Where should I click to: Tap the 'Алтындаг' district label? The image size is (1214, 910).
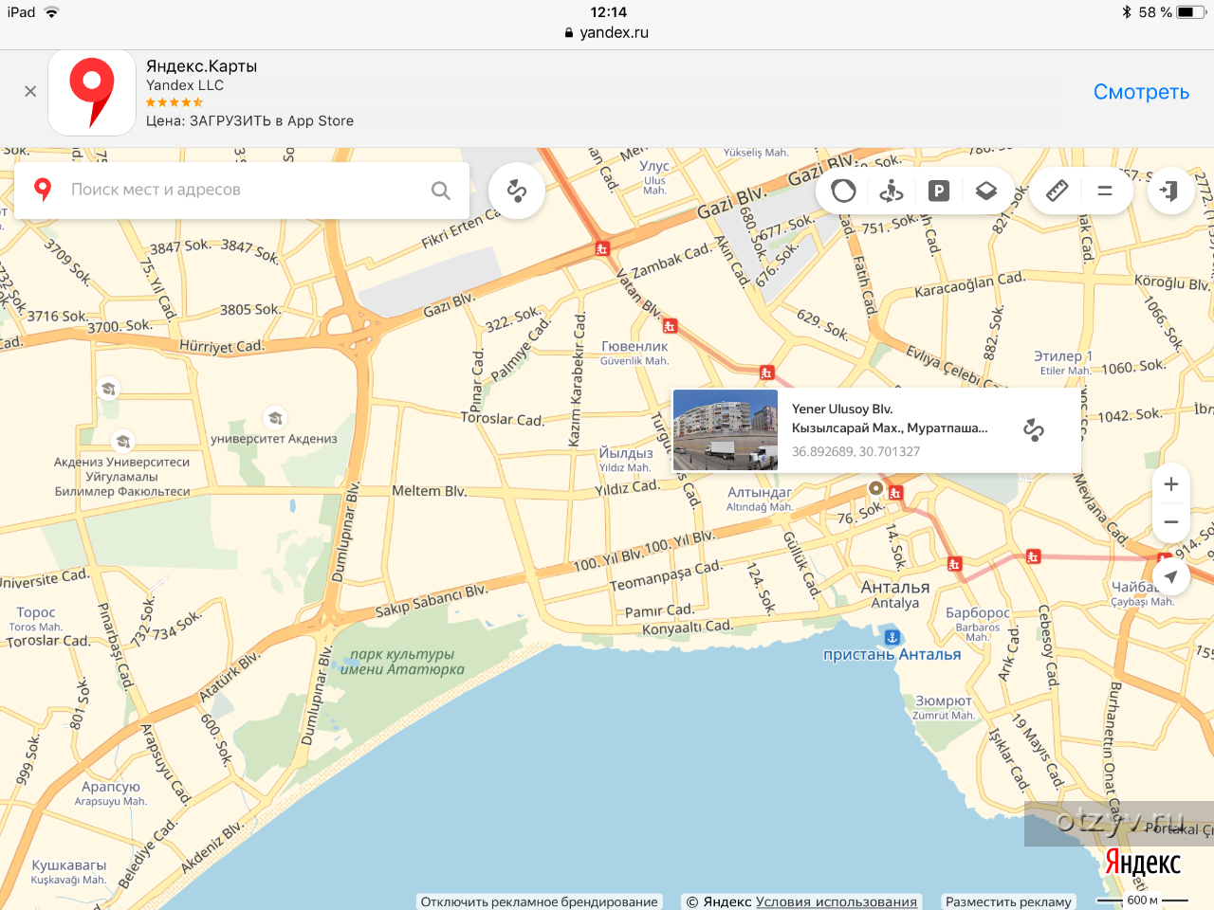coord(759,492)
